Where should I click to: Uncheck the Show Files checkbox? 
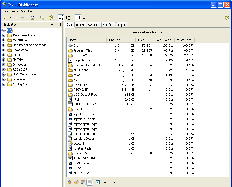(98, 182)
